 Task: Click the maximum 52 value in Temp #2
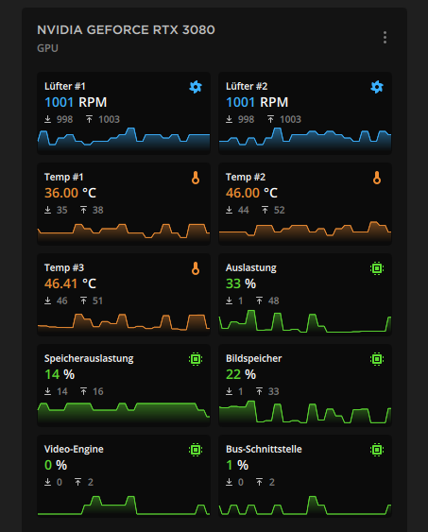click(x=279, y=210)
